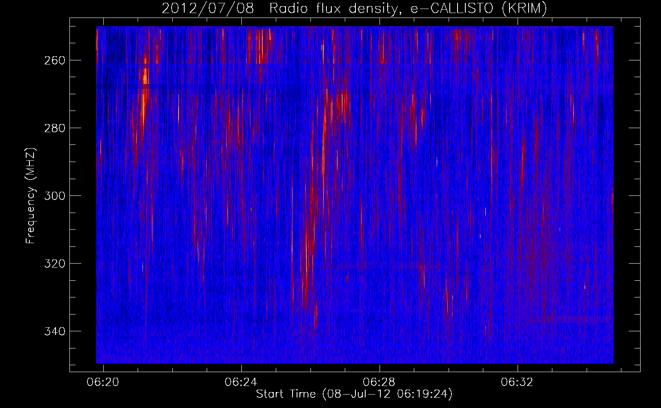
Task: Click the 320 frequency tick label
Action: click(54, 264)
